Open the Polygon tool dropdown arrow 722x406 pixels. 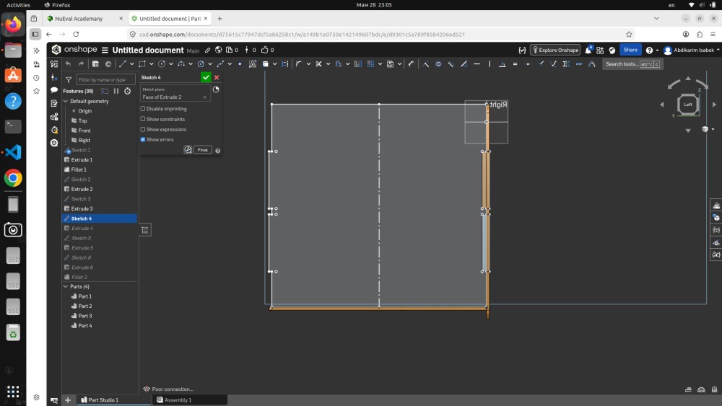210,64
